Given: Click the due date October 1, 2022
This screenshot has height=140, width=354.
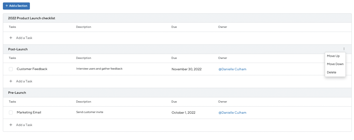Looking at the screenshot, I should (183, 113).
